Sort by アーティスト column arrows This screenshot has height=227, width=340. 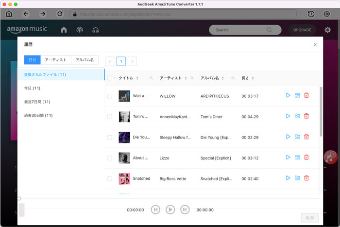pos(186,78)
